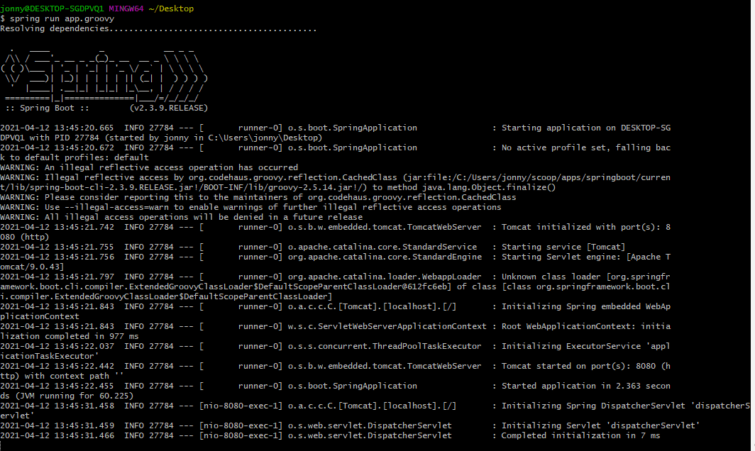Image resolution: width=755 pixels, height=451 pixels.
Task: Click the 'java.lang.Object.finalize()' method text
Action: point(489,187)
